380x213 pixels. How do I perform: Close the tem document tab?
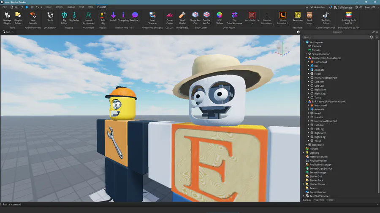(12, 32)
